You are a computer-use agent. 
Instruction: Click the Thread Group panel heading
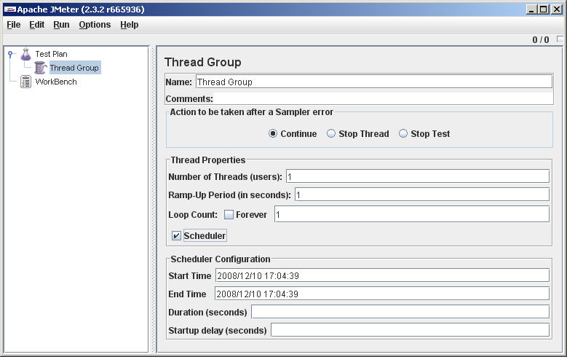203,62
